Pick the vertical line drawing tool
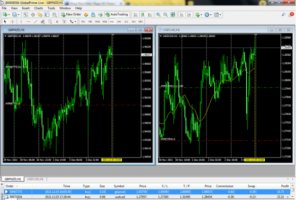 [21, 22]
